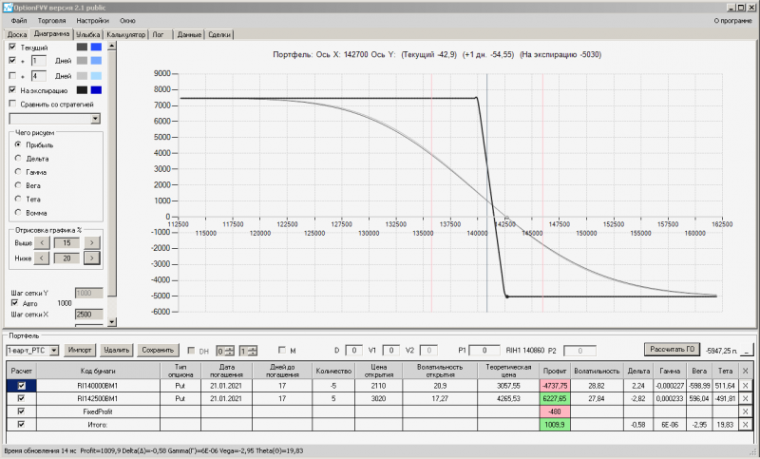Delete the RI140000BM1 row with its X icon
Image resolution: width=760 pixels, height=459 pixels.
coord(745,386)
